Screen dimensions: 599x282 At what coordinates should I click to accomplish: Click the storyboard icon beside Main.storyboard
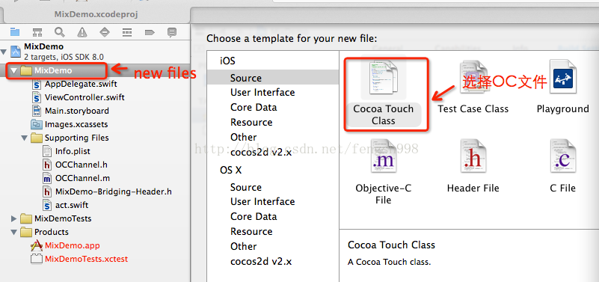pos(37,111)
